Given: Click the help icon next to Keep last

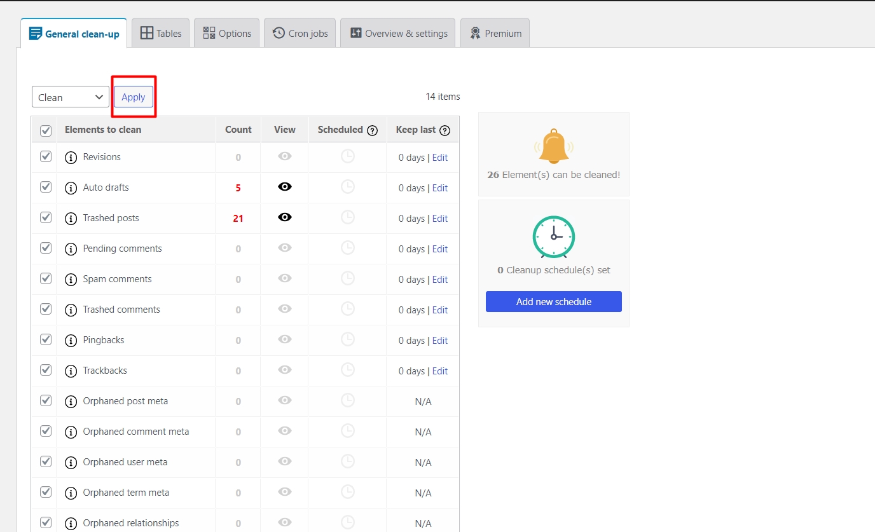Looking at the screenshot, I should 445,130.
